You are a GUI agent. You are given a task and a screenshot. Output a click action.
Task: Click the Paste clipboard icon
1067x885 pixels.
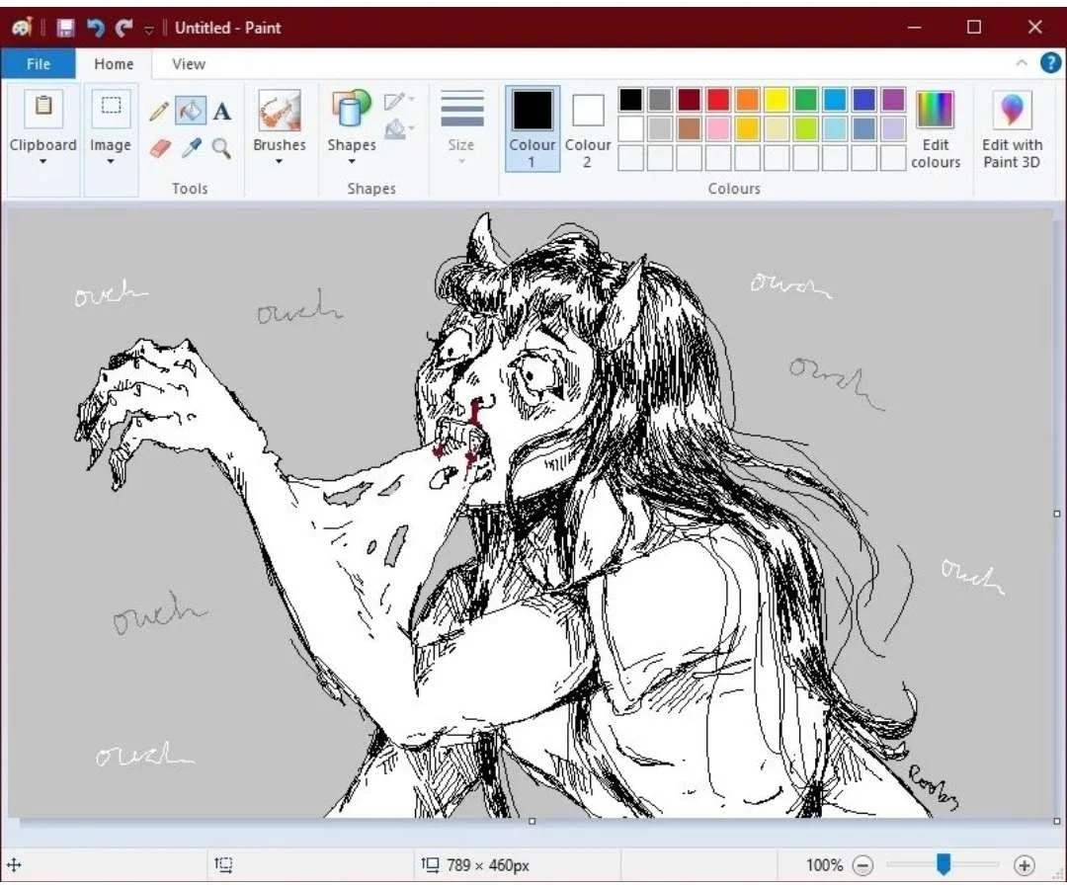pos(42,108)
